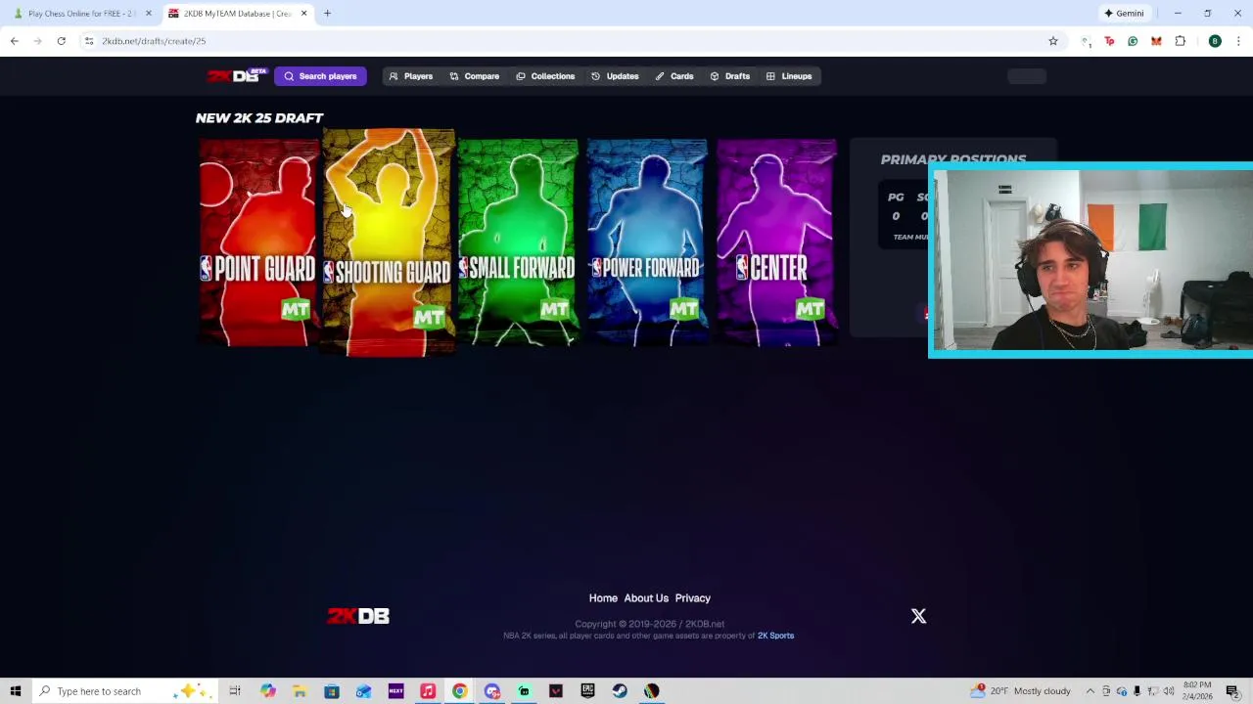Open the Power Forward draft pack
This screenshot has width=1253, height=704.
[647, 242]
